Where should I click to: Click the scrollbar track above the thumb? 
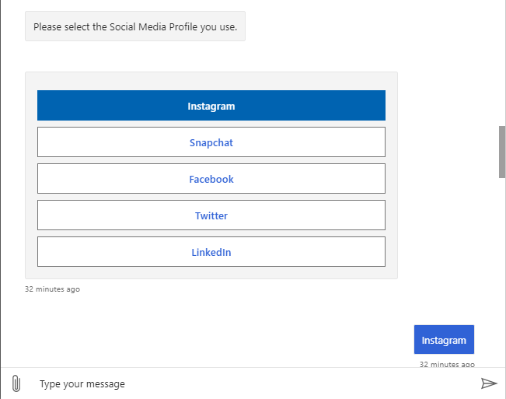point(501,62)
